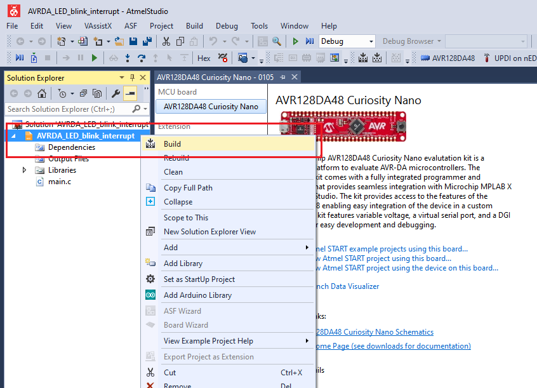Image resolution: width=537 pixels, height=388 pixels.
Task: Click the Attach to Target icon
Action: click(x=34, y=58)
